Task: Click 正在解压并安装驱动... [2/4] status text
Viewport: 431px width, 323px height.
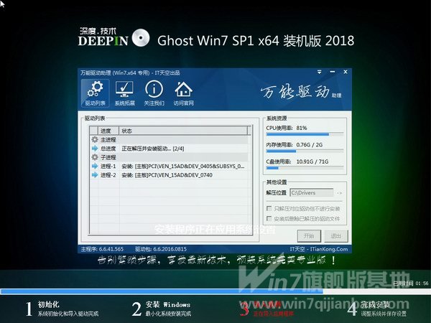Action: pos(153,149)
